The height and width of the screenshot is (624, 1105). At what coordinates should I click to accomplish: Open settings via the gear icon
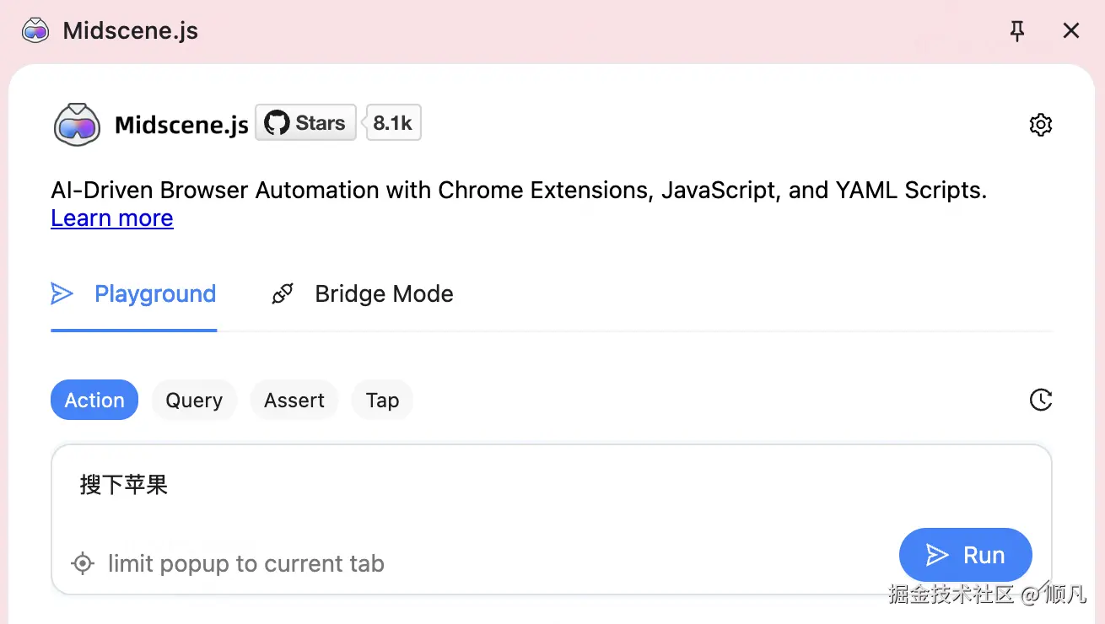1041,125
